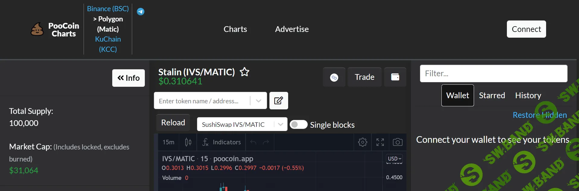The image size is (579, 191).
Task: Click the Connect wallet button
Action: pos(526,29)
